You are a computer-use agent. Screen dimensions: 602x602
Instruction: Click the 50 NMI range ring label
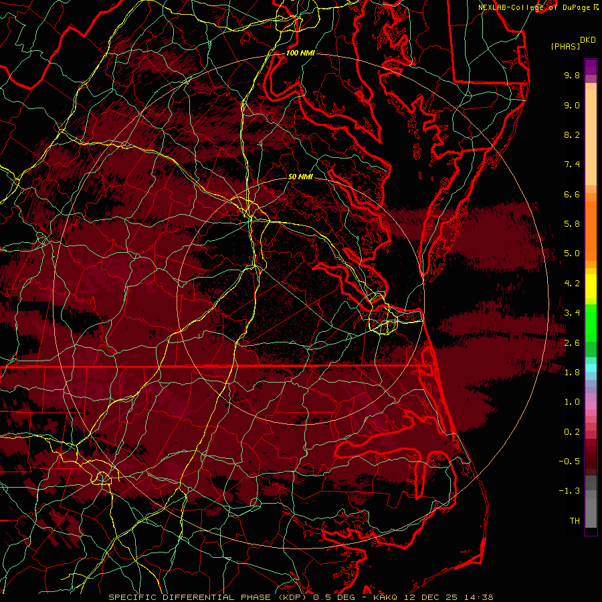click(300, 177)
